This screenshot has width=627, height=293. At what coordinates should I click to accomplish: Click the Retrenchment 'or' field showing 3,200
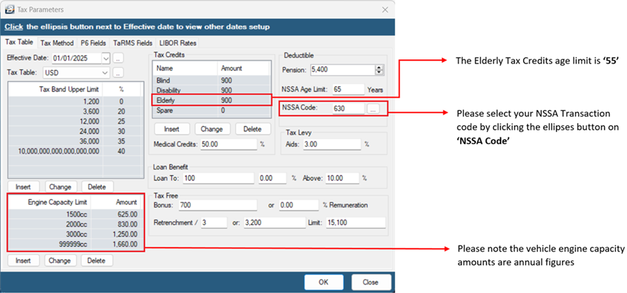274,223
